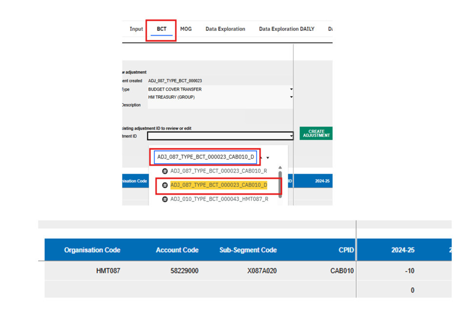Go to the MOG tab
This screenshot has width=469, height=313.
(x=186, y=29)
